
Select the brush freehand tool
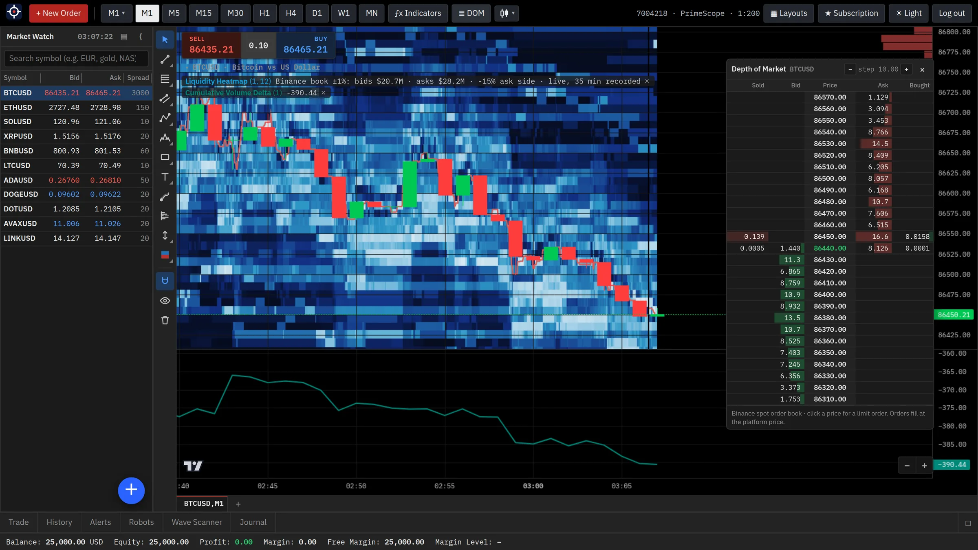(165, 197)
